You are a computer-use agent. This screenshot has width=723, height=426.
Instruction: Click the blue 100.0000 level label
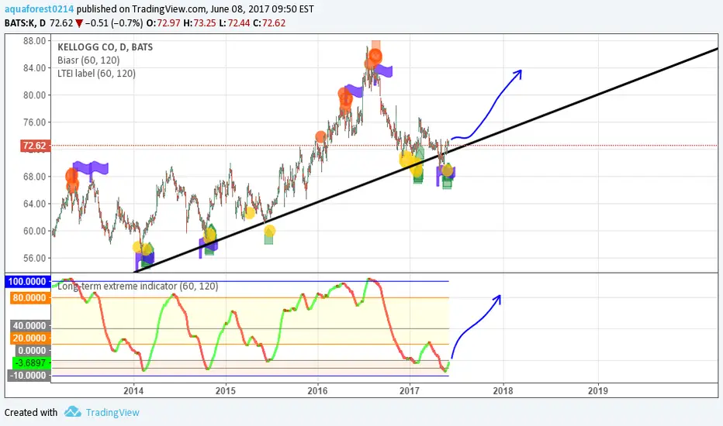click(27, 281)
